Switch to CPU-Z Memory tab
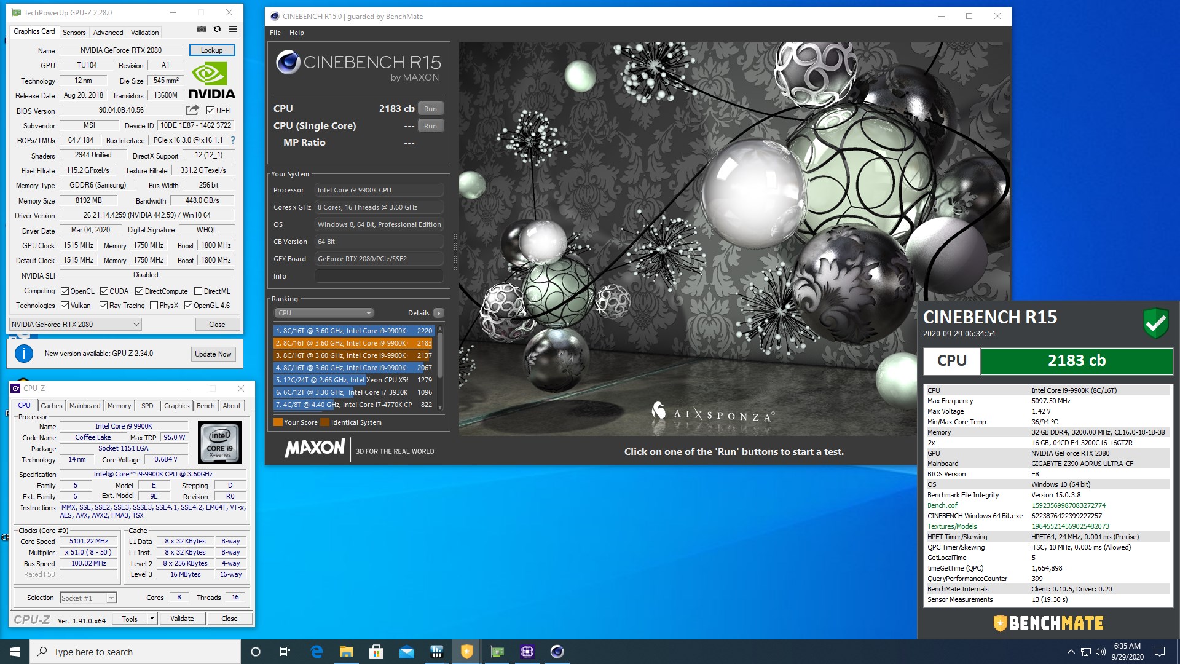This screenshot has height=664, width=1180. 119,406
